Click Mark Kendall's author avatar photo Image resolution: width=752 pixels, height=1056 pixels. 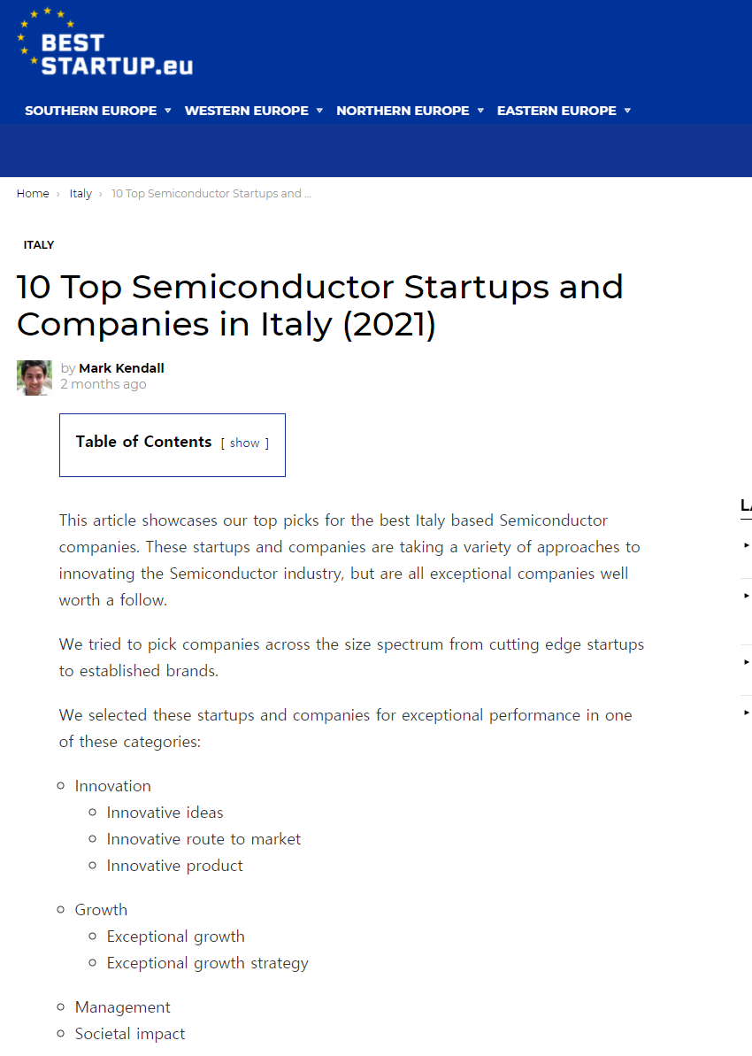(35, 378)
